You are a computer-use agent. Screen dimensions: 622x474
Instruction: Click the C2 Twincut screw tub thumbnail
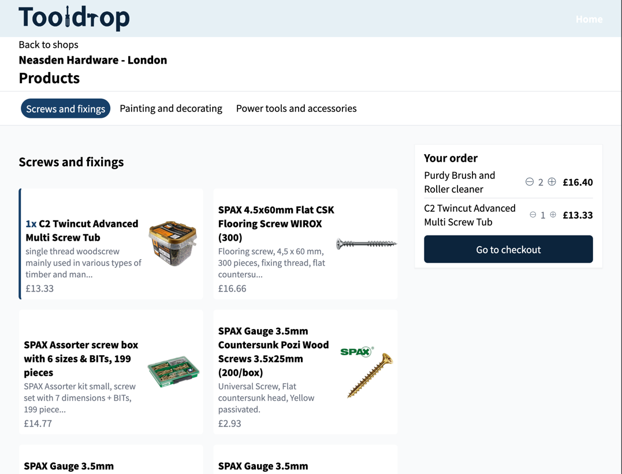173,244
